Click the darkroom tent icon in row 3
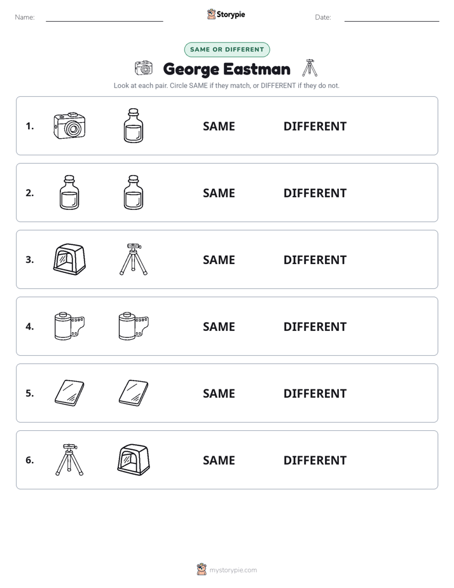 pyautogui.click(x=69, y=259)
